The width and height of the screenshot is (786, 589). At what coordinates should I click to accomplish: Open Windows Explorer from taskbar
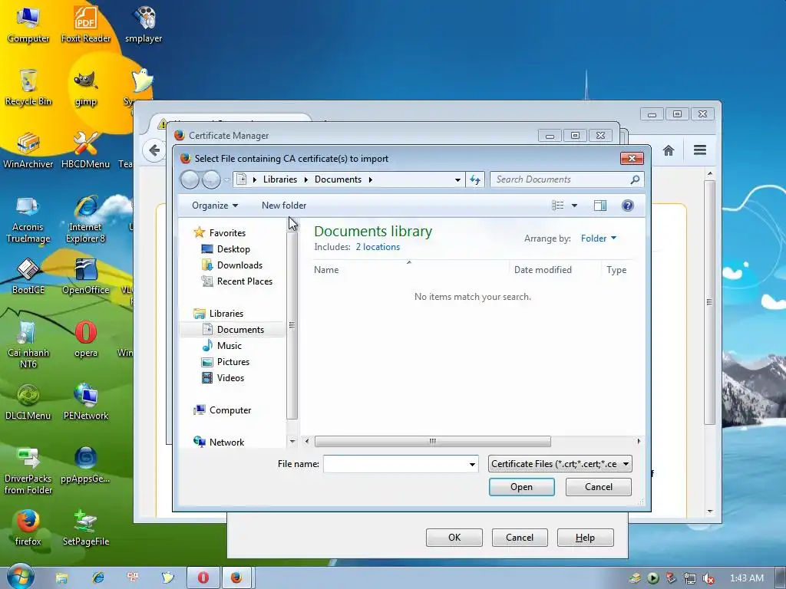point(61,578)
